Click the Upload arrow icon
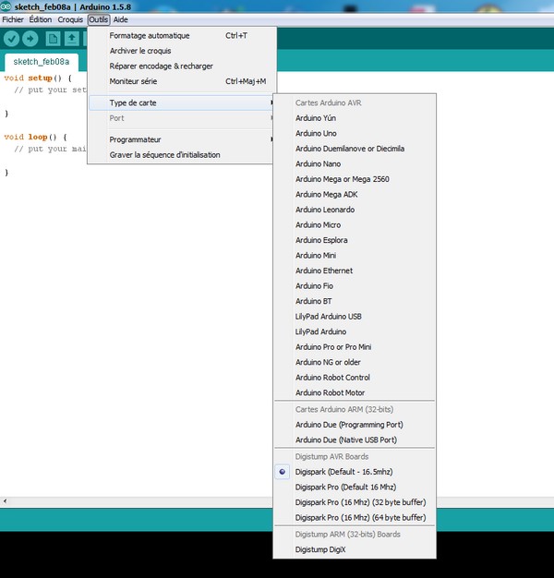 (30, 39)
